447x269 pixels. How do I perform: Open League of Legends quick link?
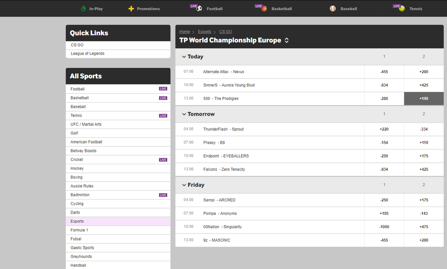pos(118,54)
